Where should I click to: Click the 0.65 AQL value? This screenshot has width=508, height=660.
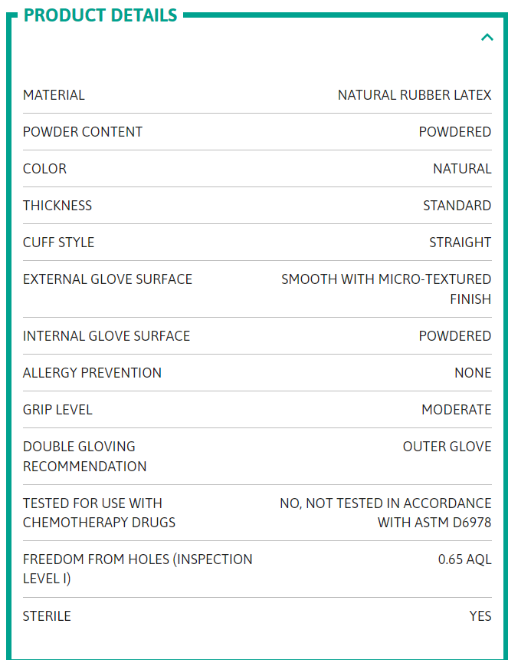coord(465,559)
